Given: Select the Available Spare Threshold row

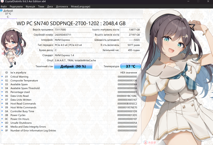Looking at the screenshot, I should click(x=69, y=88).
